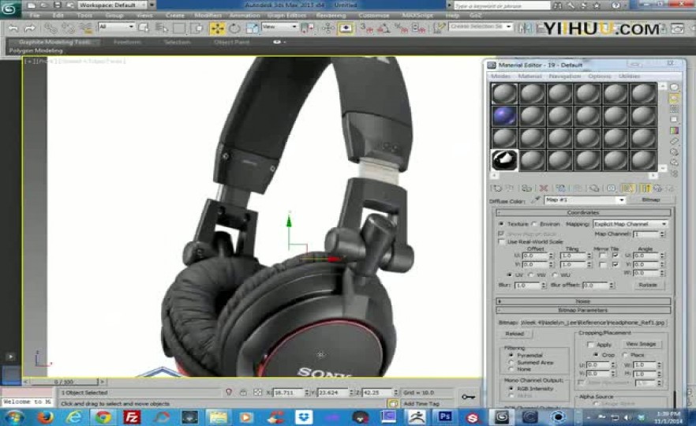Open the Map #1 name dropdown
This screenshot has height=426, width=696.
pyautogui.click(x=622, y=200)
